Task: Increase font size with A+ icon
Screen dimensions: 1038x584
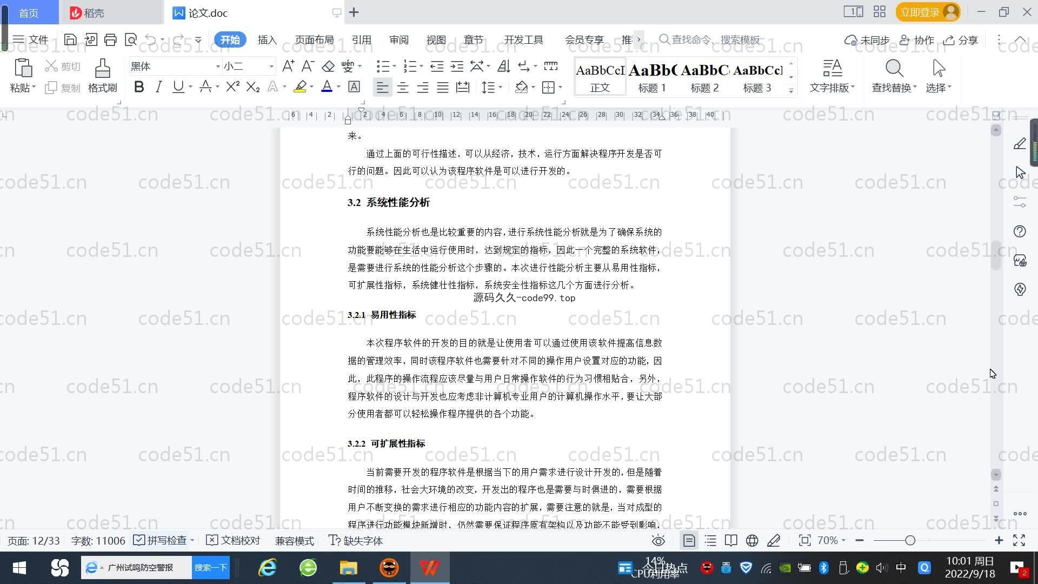Action: pyautogui.click(x=288, y=66)
